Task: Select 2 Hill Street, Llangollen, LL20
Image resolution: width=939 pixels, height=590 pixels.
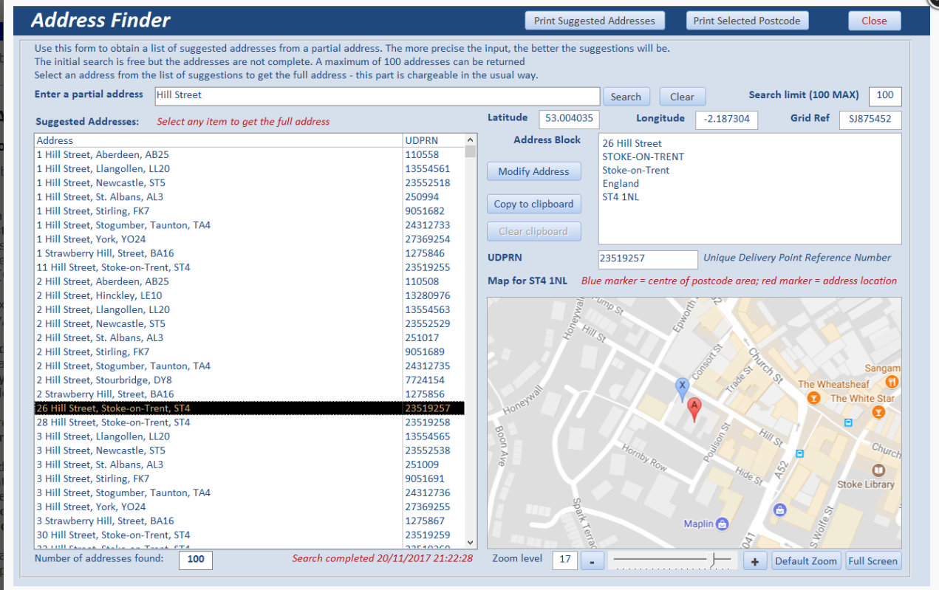Action: click(249, 309)
